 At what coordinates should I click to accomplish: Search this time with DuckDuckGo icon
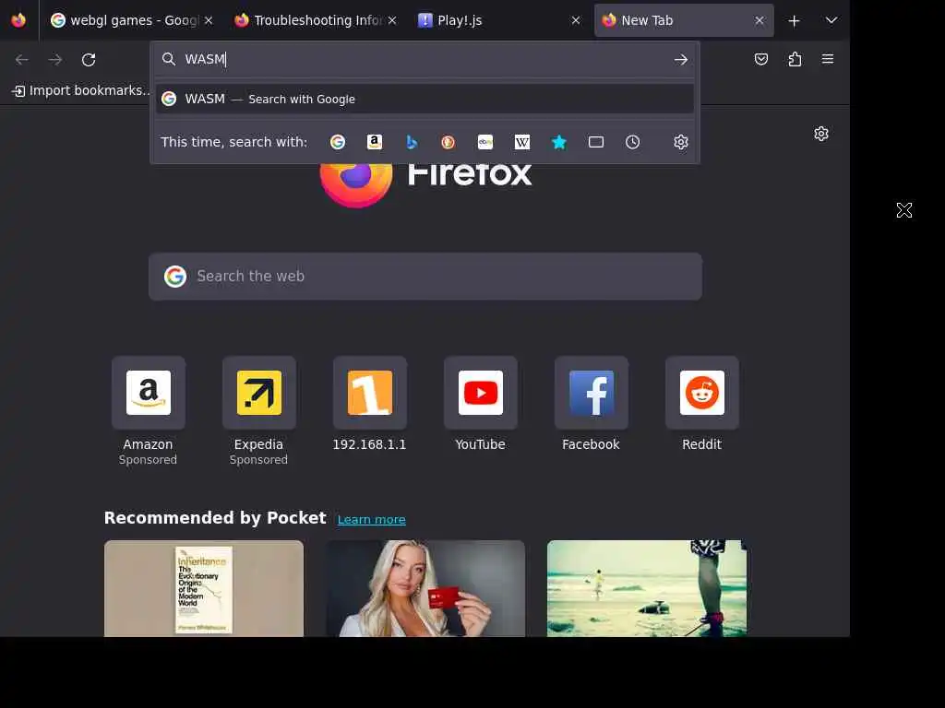pyautogui.click(x=448, y=142)
